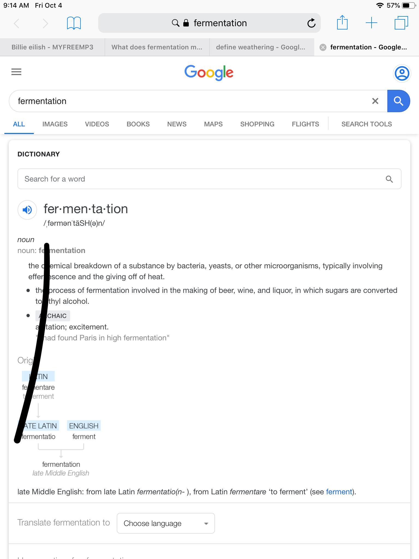Clear the search query with X
The width and height of the screenshot is (419, 559).
375,101
